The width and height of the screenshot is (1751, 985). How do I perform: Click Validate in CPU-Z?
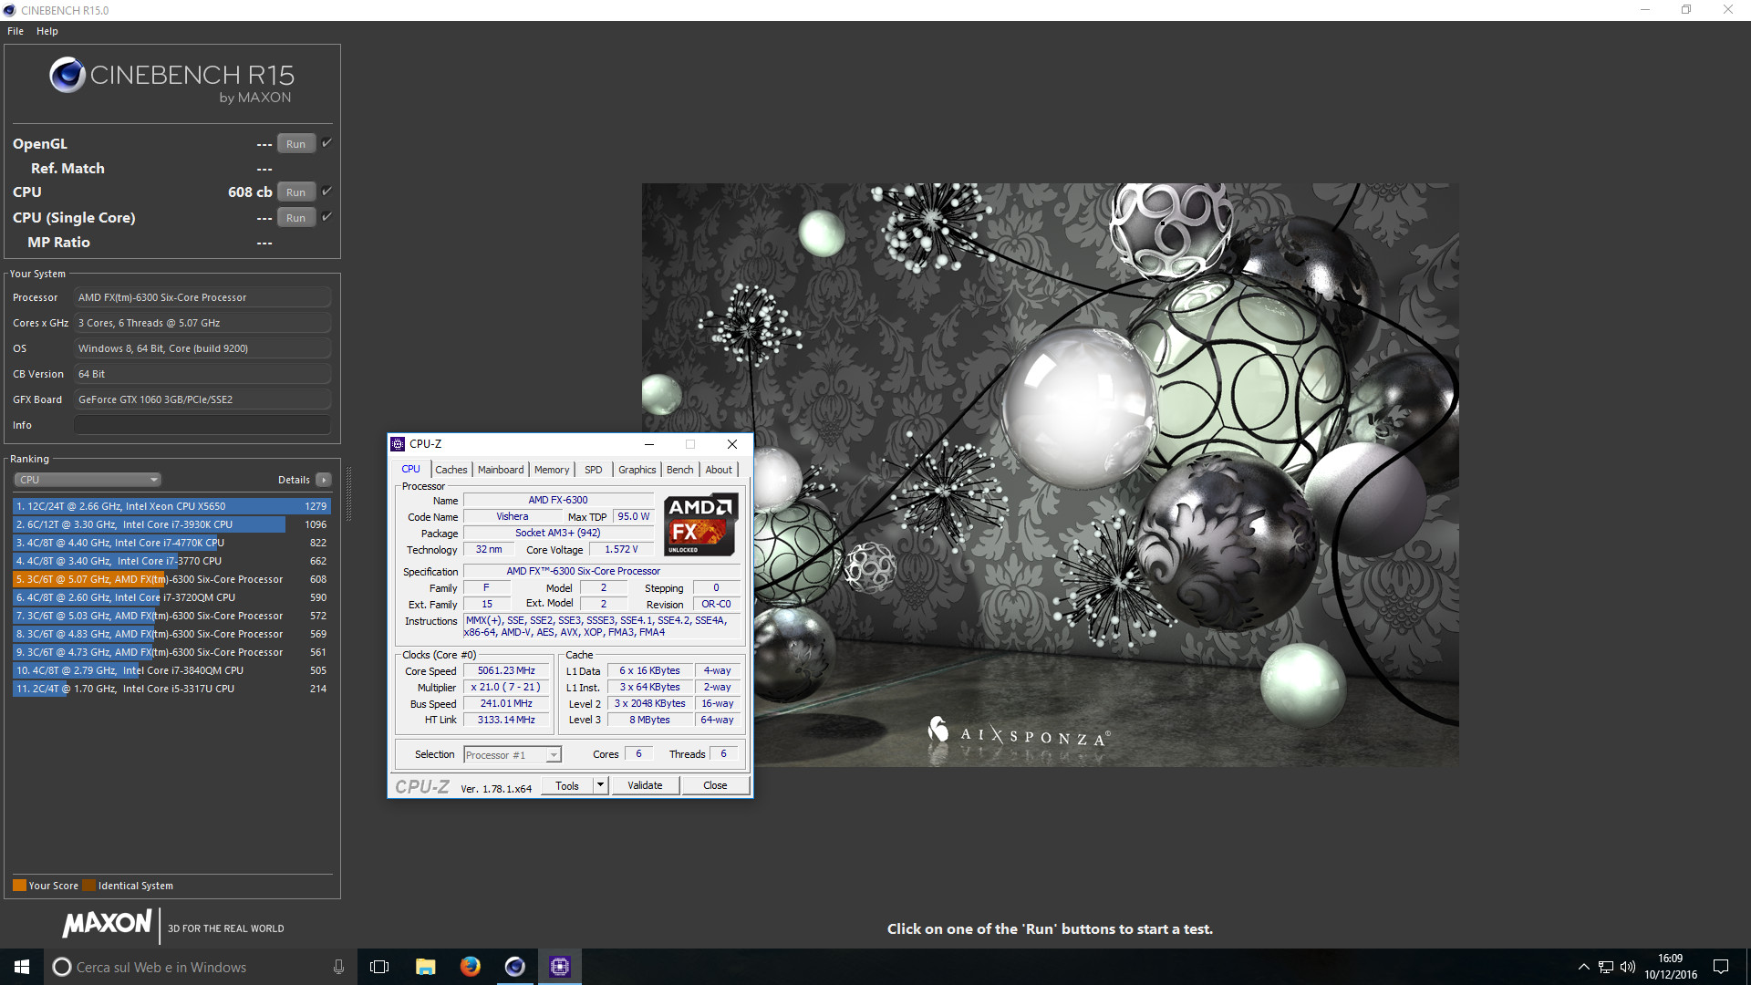tap(645, 785)
